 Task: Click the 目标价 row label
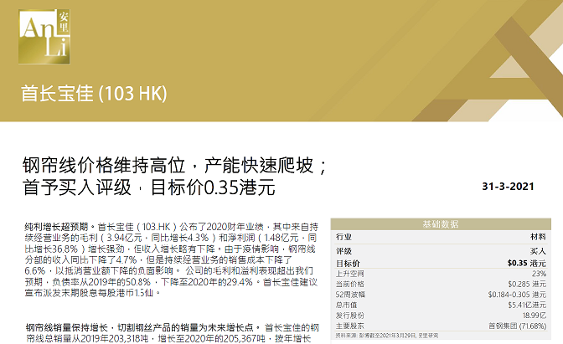tap(348, 264)
